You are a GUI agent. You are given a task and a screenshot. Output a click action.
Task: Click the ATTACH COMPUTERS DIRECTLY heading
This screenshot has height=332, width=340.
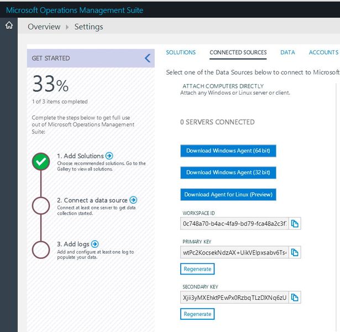(223, 86)
